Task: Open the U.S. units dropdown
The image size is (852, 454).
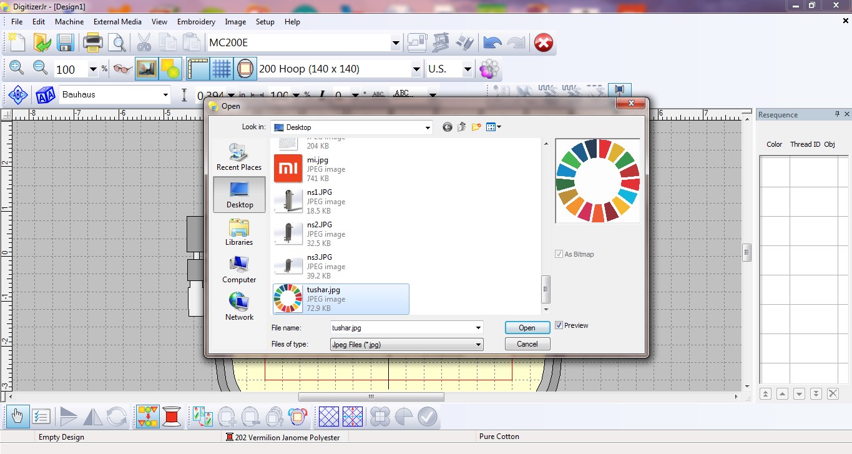Action: coord(468,69)
